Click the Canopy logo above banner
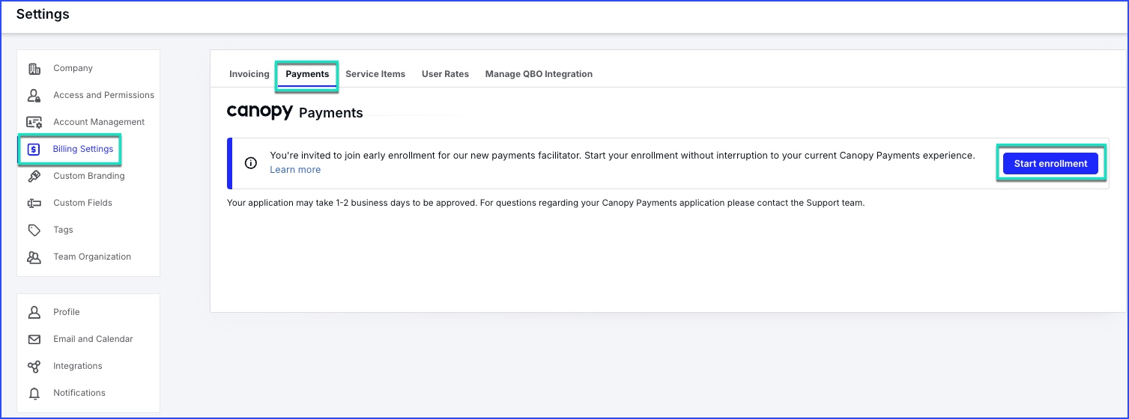 [259, 111]
